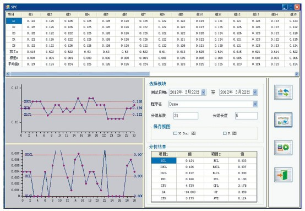Open the start test date dropdown
The height and width of the screenshot is (211, 305).
[x=204, y=92]
